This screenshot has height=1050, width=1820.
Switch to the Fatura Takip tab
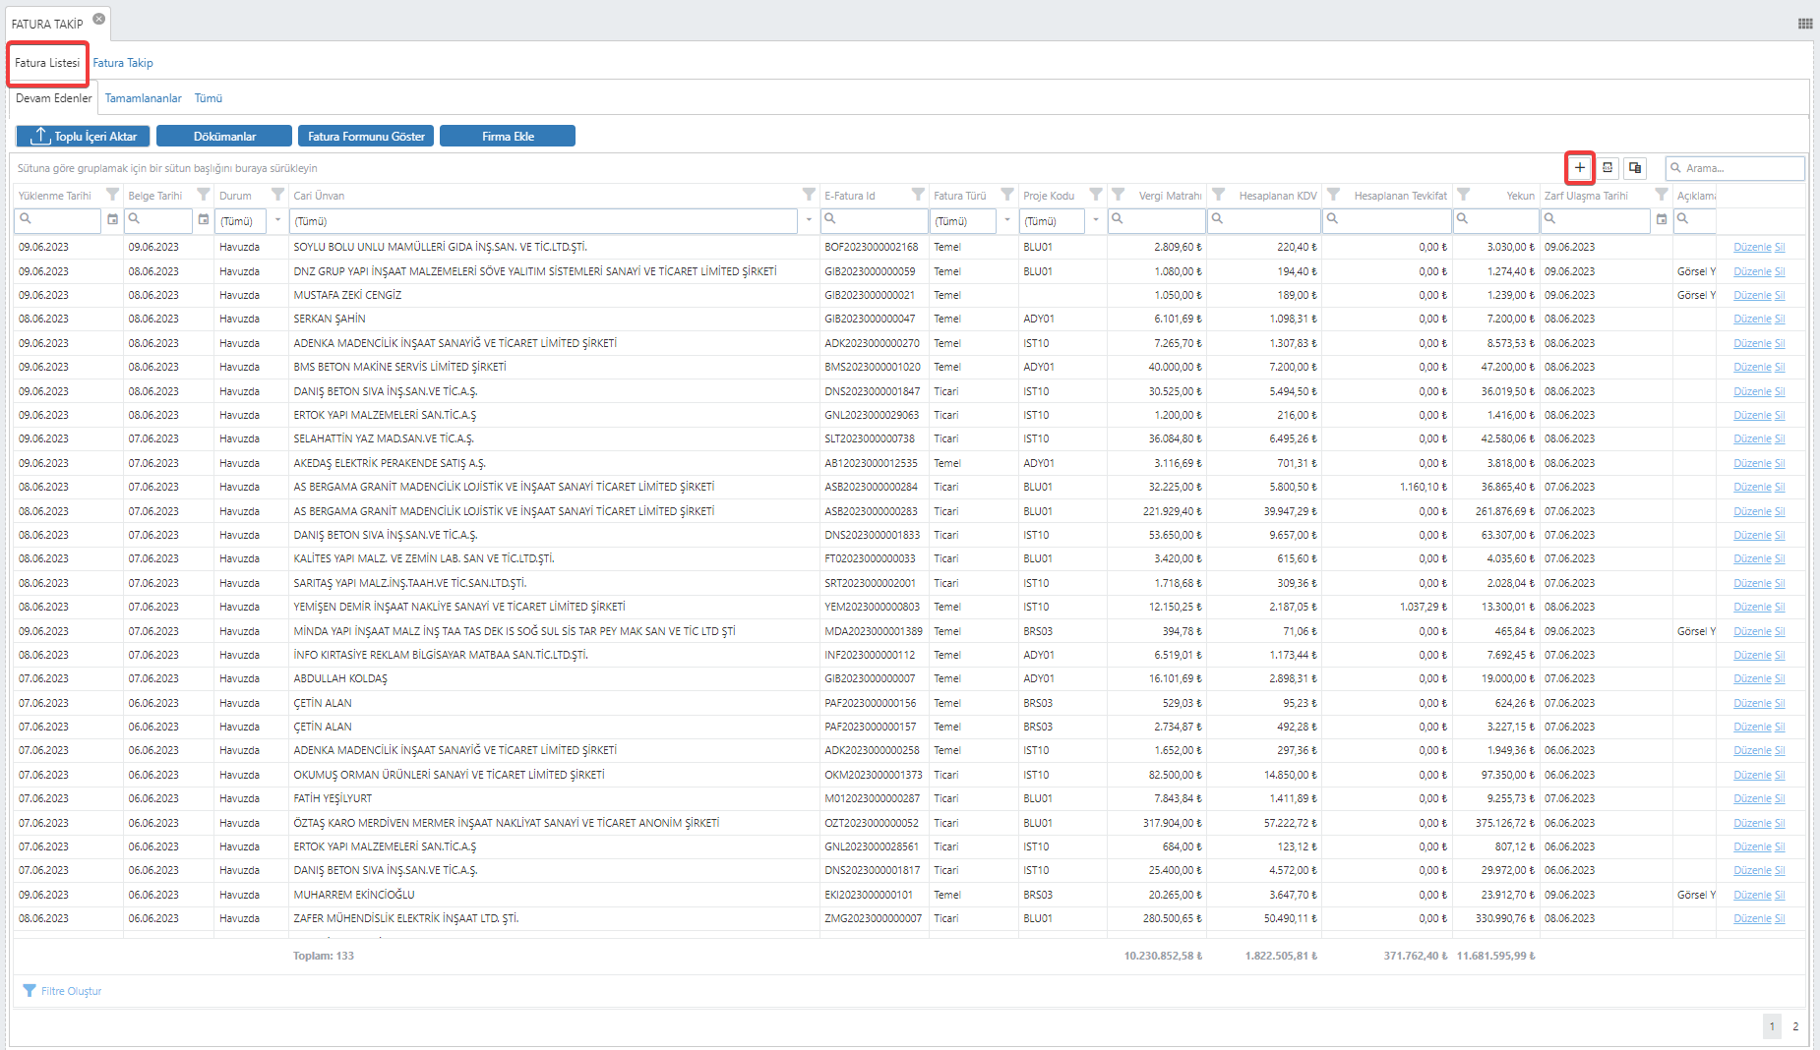click(x=123, y=63)
